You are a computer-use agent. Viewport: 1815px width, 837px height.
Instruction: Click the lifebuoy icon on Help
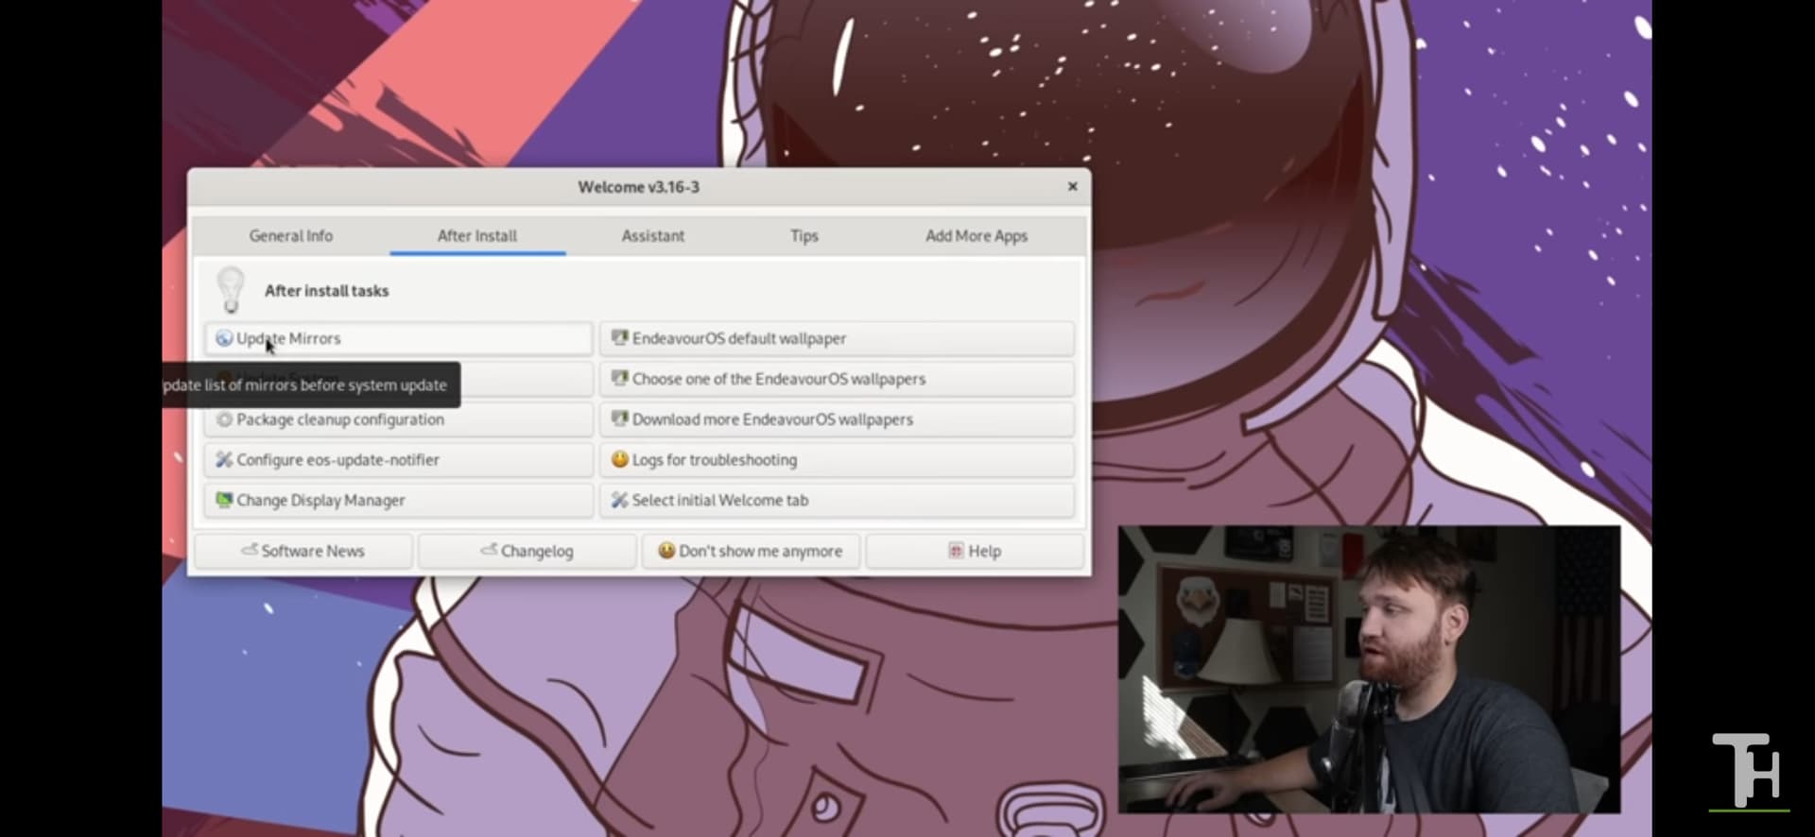click(x=956, y=551)
